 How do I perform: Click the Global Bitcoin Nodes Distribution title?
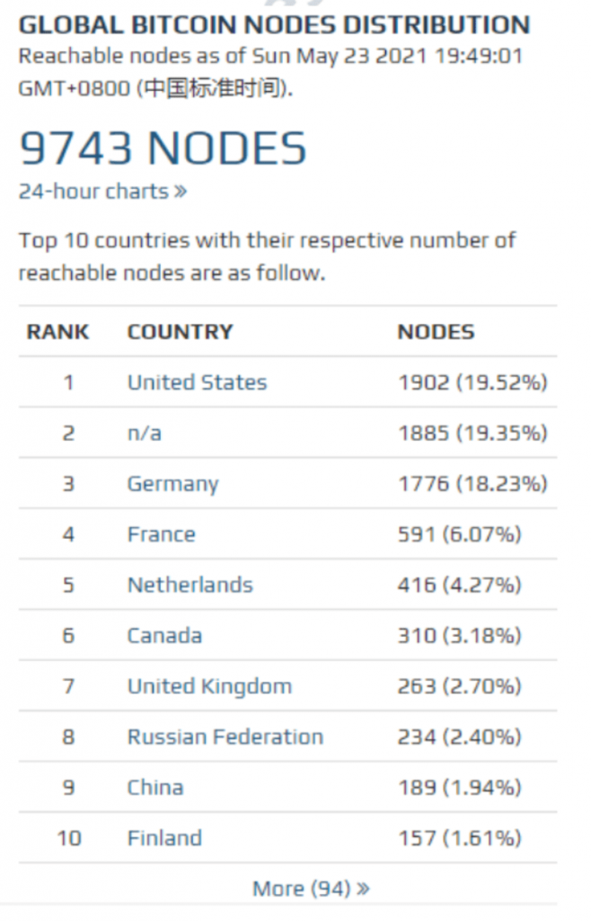tap(274, 24)
